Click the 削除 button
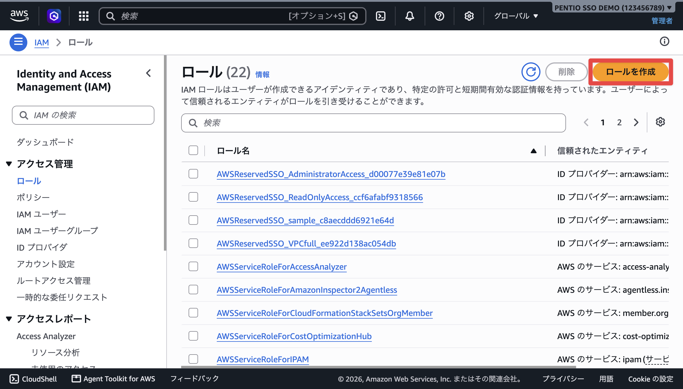The width and height of the screenshot is (683, 389). [x=566, y=72]
